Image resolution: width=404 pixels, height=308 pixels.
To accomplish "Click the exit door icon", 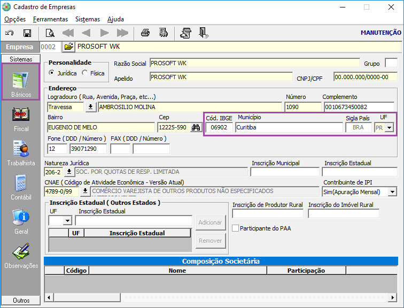I will (204, 33).
